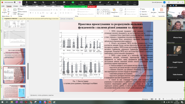This screenshot has height=104, width=185.
Task: Pause Share in Zoom toolbar
Action: 82,3
